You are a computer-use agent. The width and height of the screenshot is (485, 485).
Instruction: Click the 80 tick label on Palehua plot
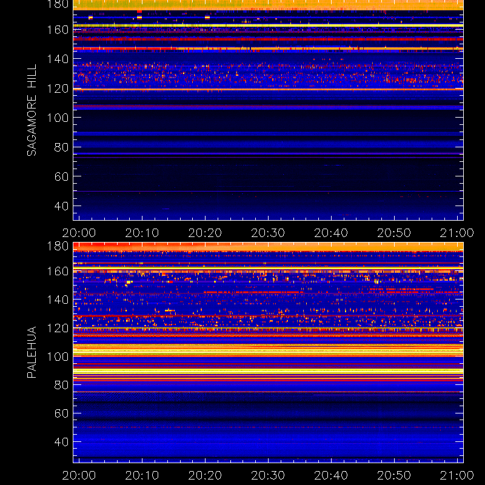[x=61, y=385]
